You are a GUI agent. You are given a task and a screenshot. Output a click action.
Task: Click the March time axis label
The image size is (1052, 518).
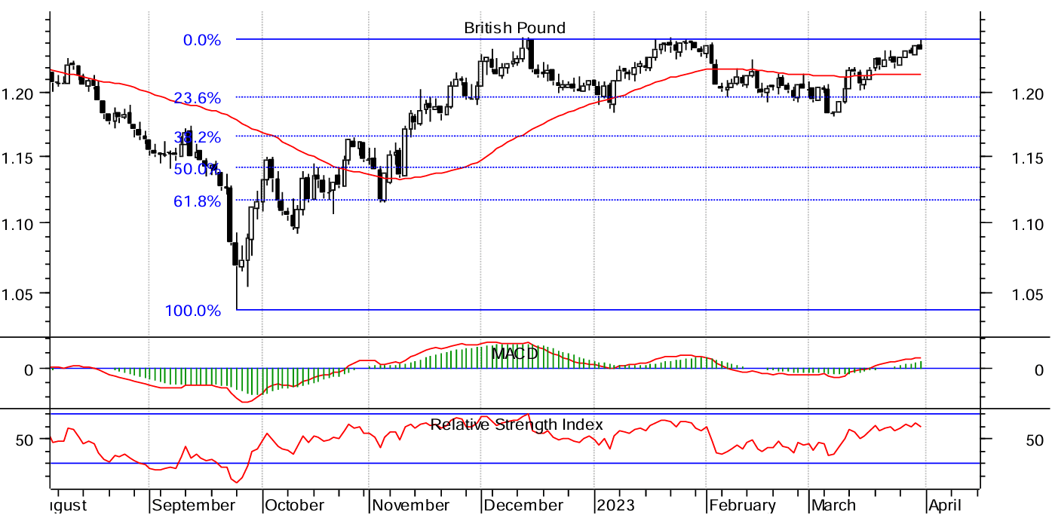click(x=833, y=505)
